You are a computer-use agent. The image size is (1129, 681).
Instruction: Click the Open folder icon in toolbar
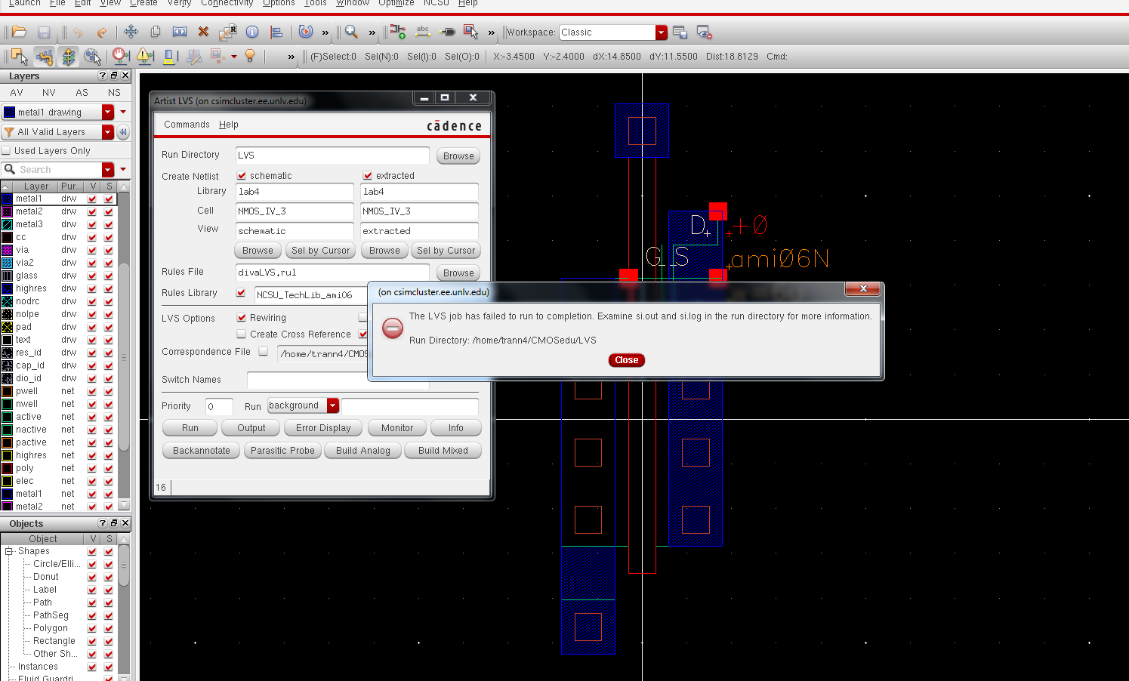point(20,32)
